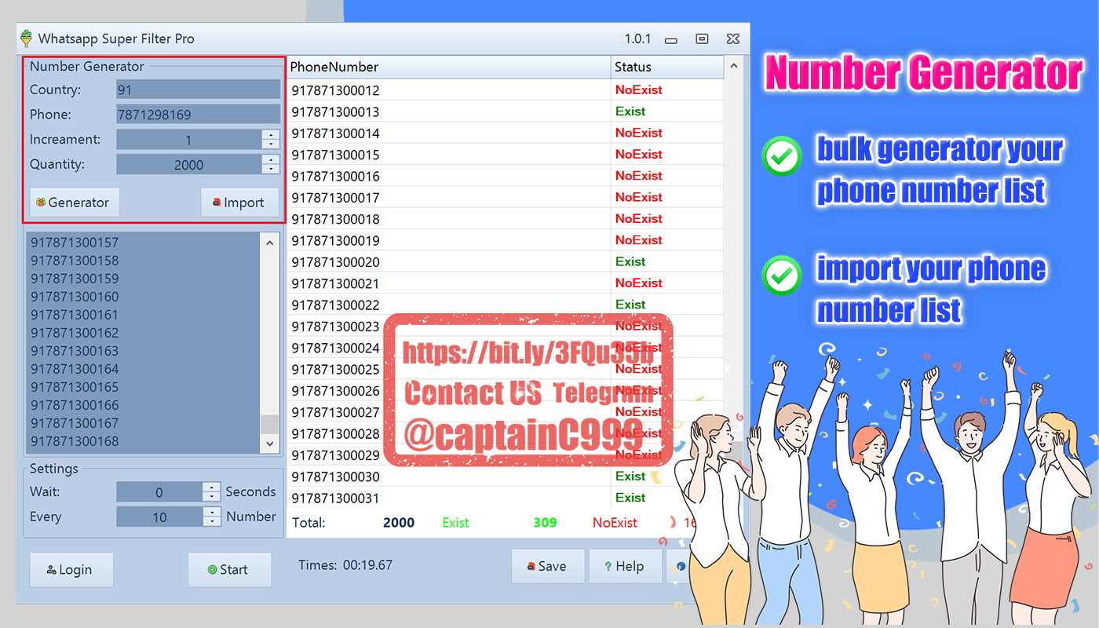
Task: Select result row 917871300016
Action: [506, 176]
